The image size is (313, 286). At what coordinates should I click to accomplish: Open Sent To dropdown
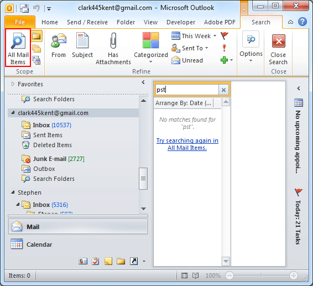190,48
